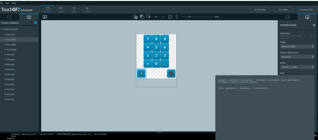
Task: Click the send-backward layering icon
Action: [x=142, y=17]
